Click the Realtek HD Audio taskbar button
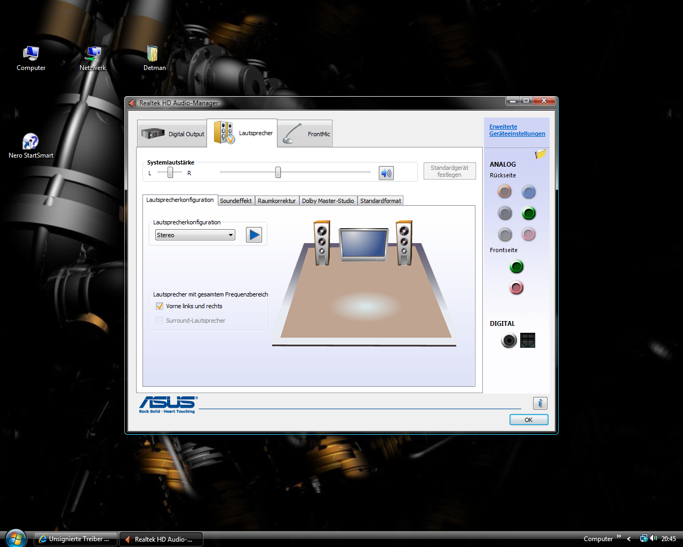The height and width of the screenshot is (547, 683). [x=161, y=539]
